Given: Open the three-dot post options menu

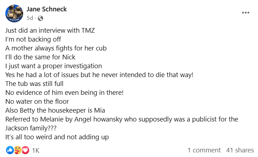Looking at the screenshot, I should click(x=246, y=13).
